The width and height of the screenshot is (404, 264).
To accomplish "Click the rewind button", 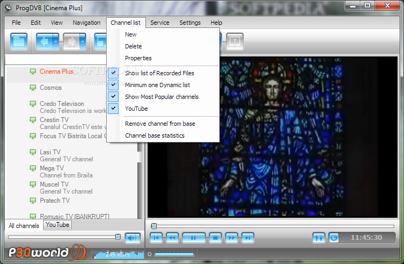I will pyautogui.click(x=172, y=238).
